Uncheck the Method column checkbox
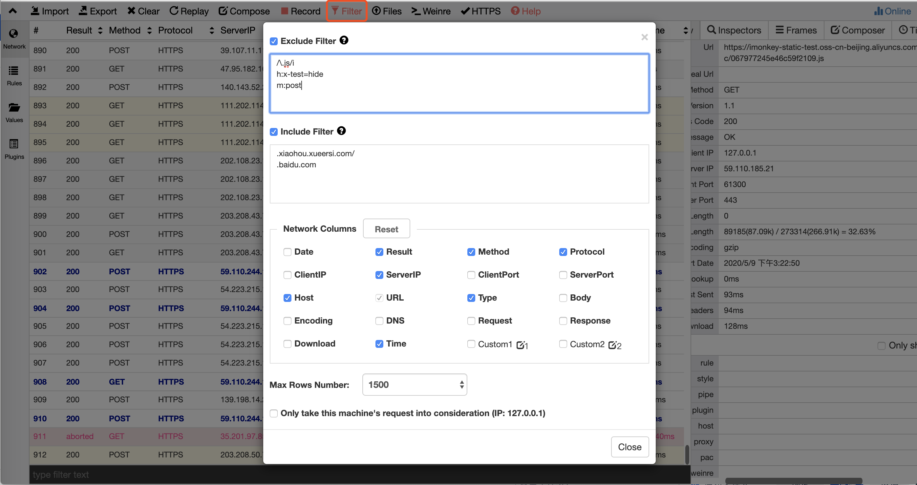 pos(471,252)
